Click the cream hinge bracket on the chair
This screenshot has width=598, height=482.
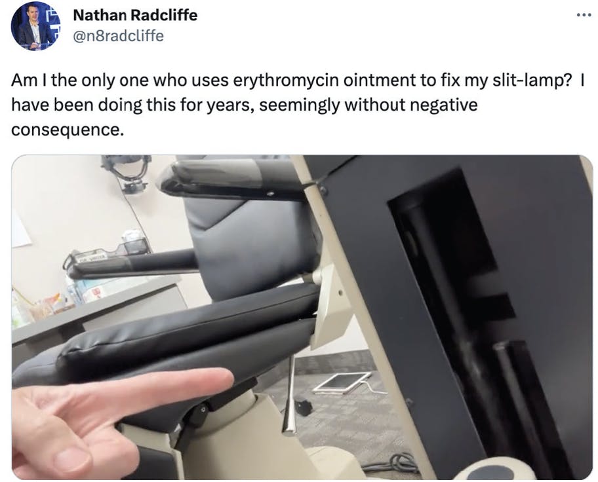tap(330, 305)
